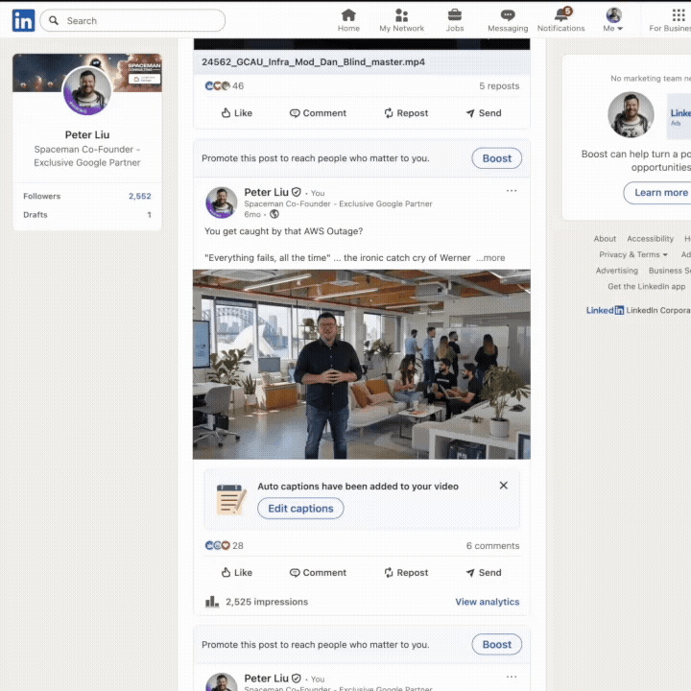The image size is (691, 691).
Task: Open Drafts in sidebar card
Action: (87, 215)
